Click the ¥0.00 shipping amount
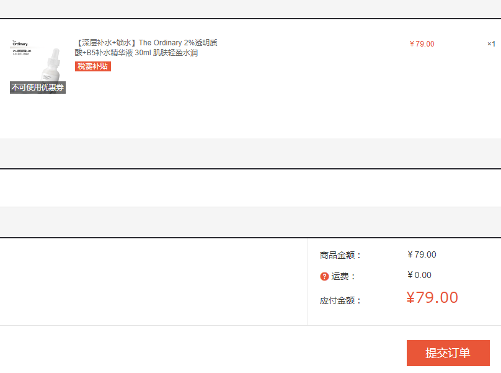The height and width of the screenshot is (373, 501). 419,275
